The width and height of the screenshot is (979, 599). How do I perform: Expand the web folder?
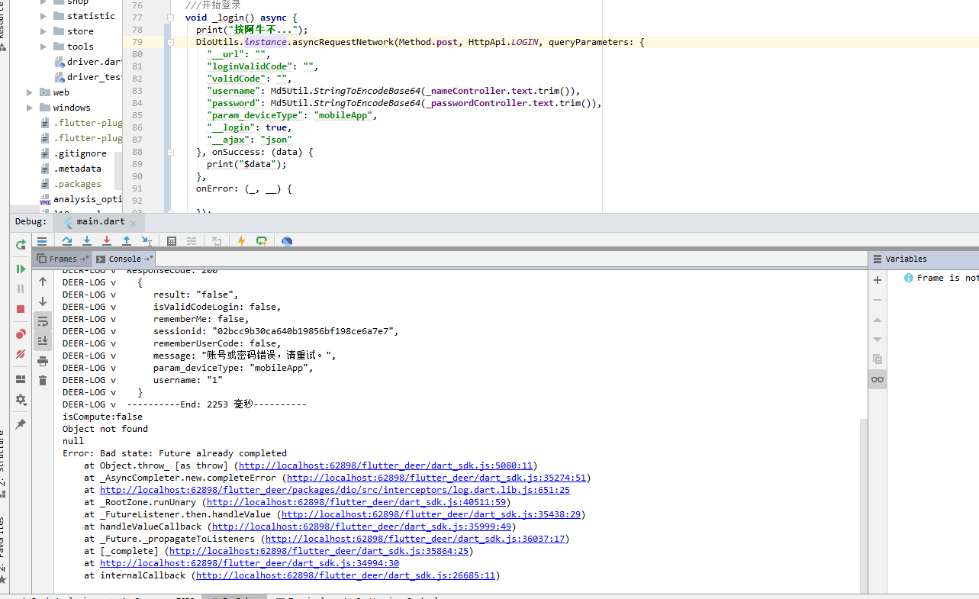(28, 92)
